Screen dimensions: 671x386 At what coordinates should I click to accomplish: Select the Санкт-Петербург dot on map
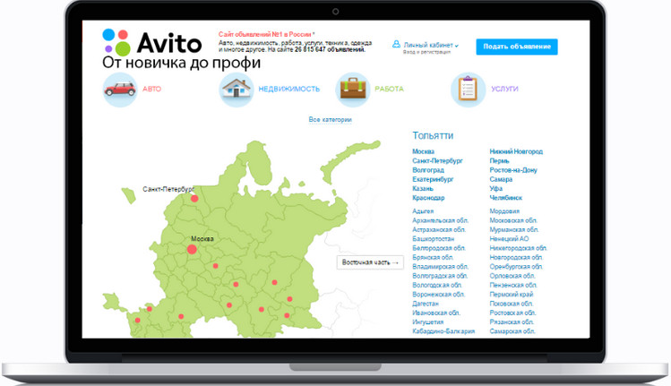pyautogui.click(x=193, y=200)
